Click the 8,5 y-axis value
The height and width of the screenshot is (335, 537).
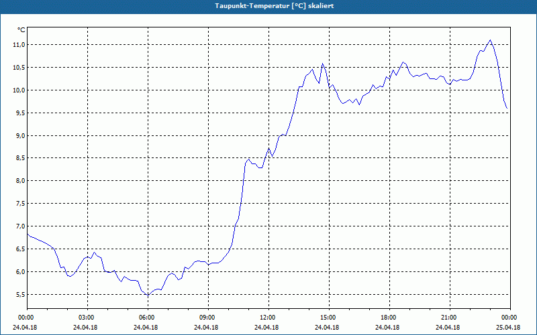(21, 158)
